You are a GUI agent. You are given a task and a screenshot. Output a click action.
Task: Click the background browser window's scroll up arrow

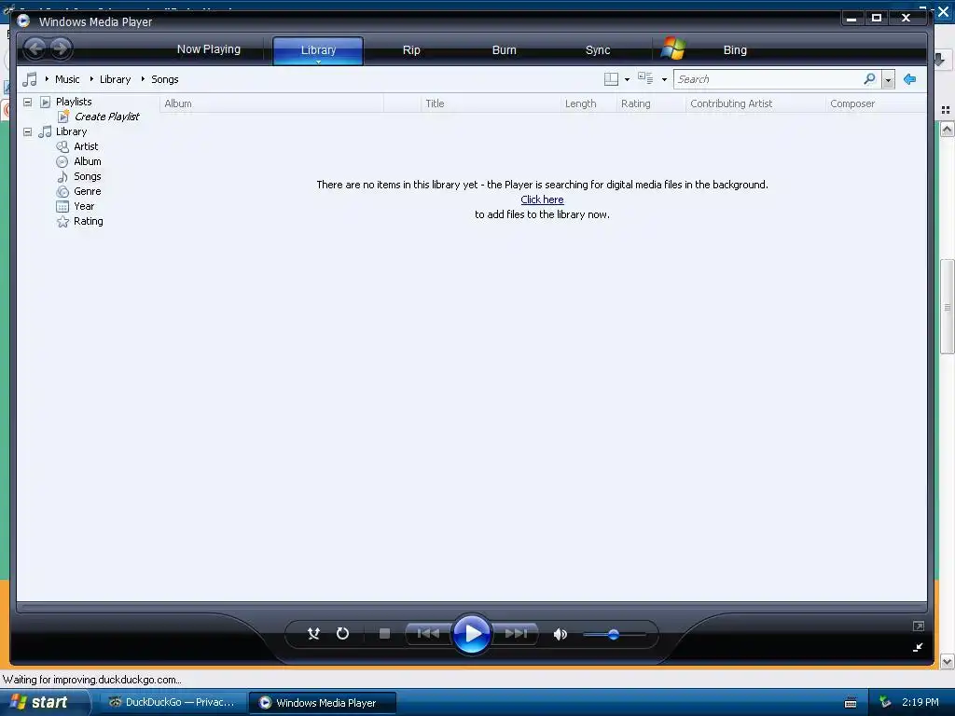(x=948, y=129)
